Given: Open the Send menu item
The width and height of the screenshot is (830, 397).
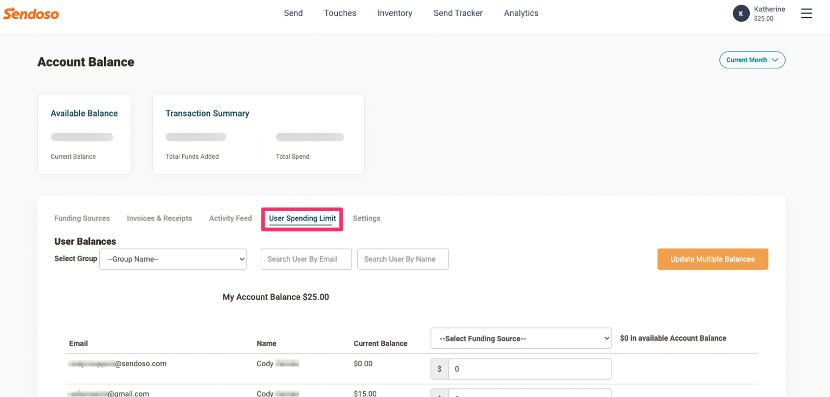Looking at the screenshot, I should click(293, 13).
